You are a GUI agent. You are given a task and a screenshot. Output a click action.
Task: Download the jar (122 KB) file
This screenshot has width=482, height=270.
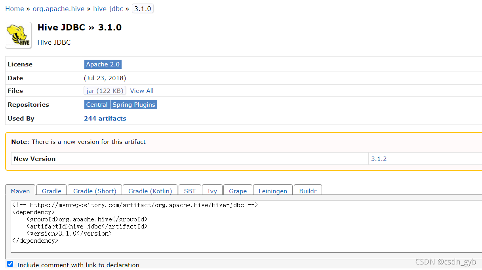tap(105, 91)
